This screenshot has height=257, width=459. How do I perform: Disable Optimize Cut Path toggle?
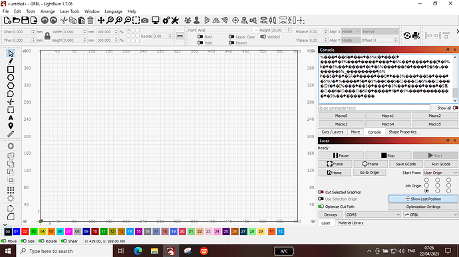[321, 207]
